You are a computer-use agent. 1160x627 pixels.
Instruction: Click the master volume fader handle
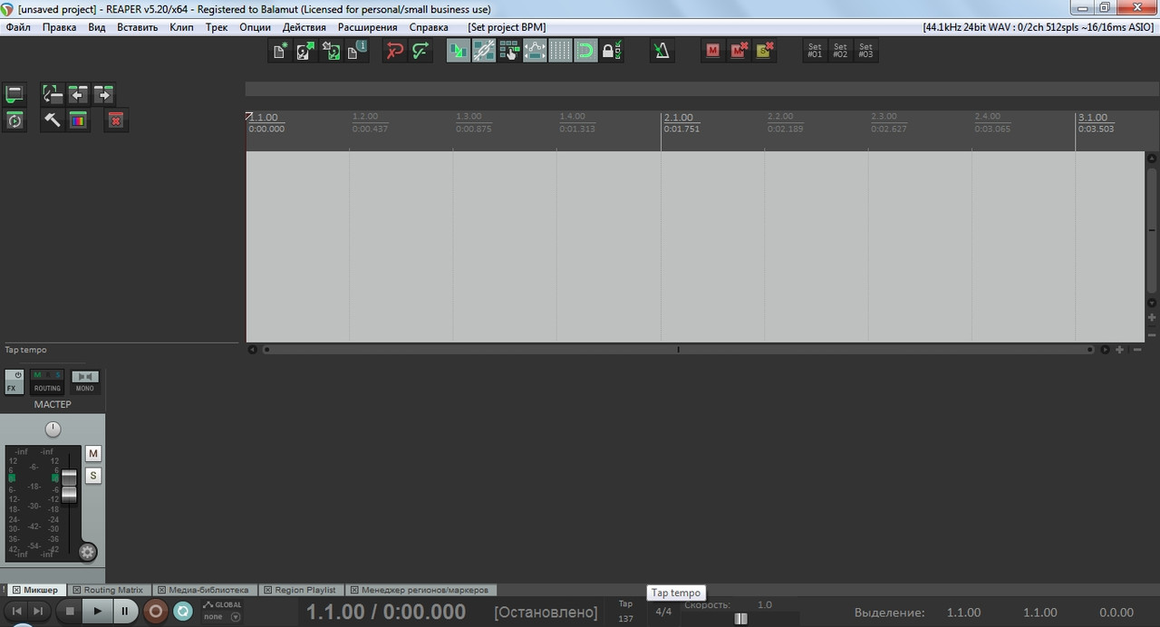69,486
